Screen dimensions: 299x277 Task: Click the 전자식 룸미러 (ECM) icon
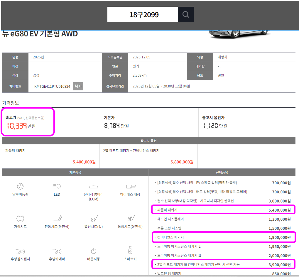93,186
